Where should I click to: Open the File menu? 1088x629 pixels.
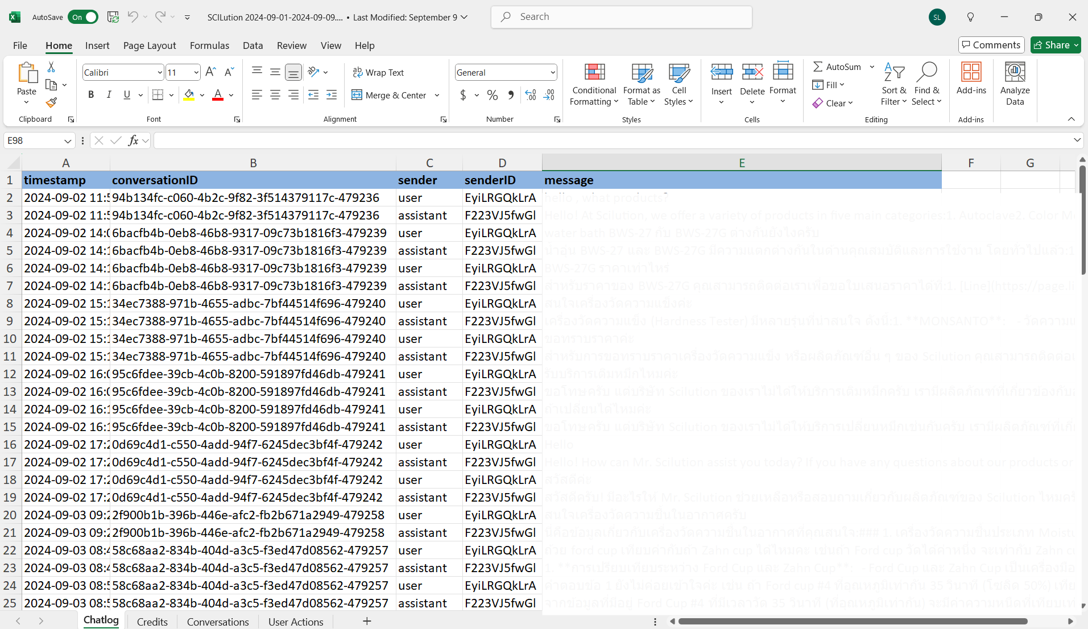[20, 45]
